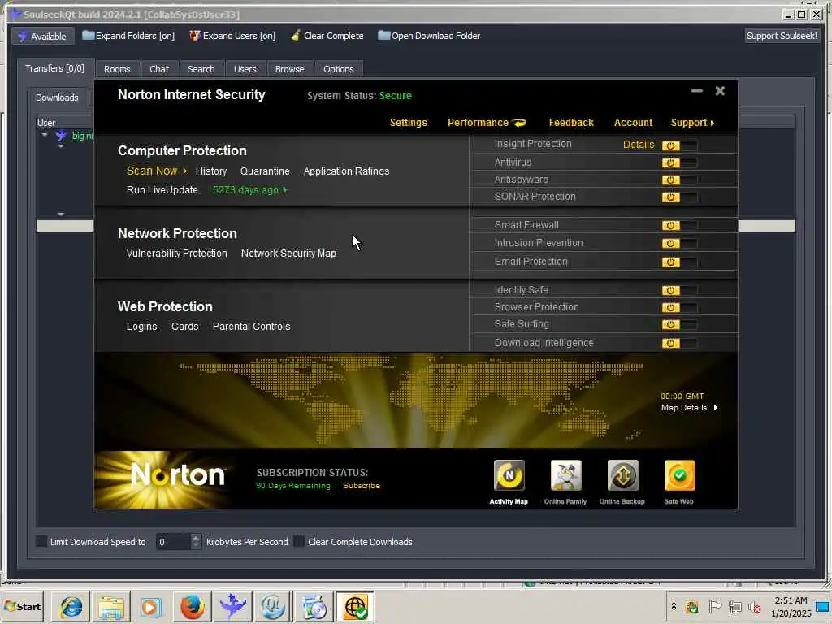Toggle Identity Safe switch

pos(679,290)
